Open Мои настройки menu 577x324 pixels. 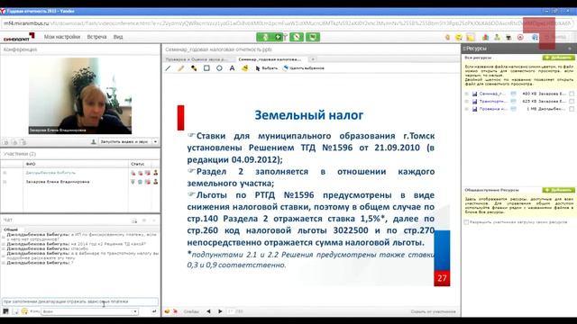(x=62, y=37)
